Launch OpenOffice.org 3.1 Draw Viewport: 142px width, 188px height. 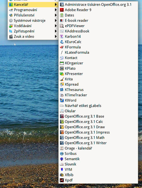[x=98, y=127]
